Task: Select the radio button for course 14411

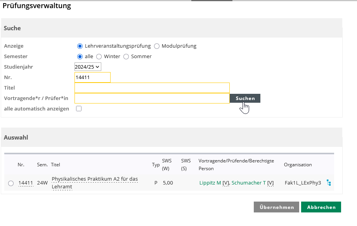Action: click(10, 183)
